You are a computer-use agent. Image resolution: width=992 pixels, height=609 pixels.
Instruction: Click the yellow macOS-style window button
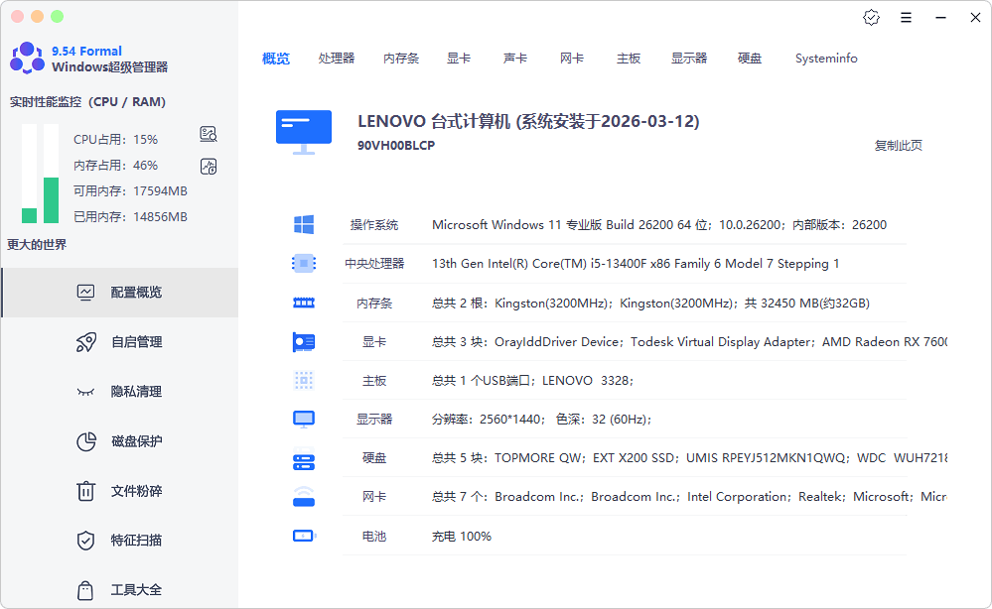38,17
